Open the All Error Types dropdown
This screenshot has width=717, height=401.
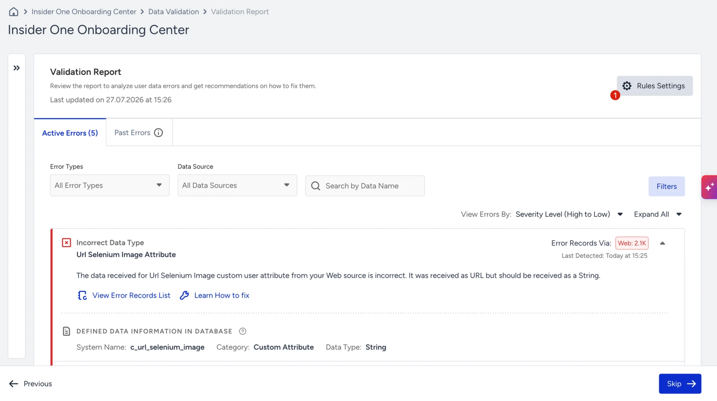point(109,185)
